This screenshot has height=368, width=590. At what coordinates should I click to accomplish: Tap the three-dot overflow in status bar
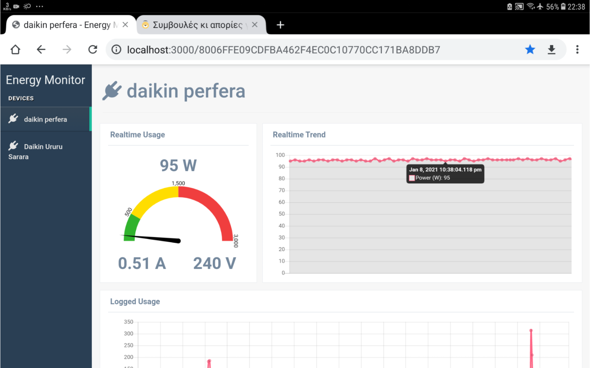[39, 6]
